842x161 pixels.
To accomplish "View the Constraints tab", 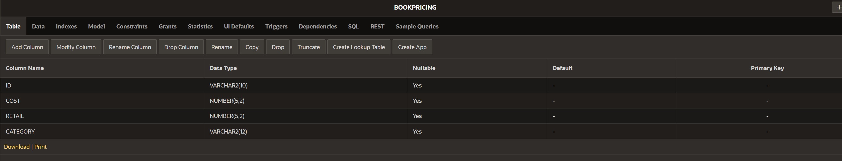I will tap(132, 26).
